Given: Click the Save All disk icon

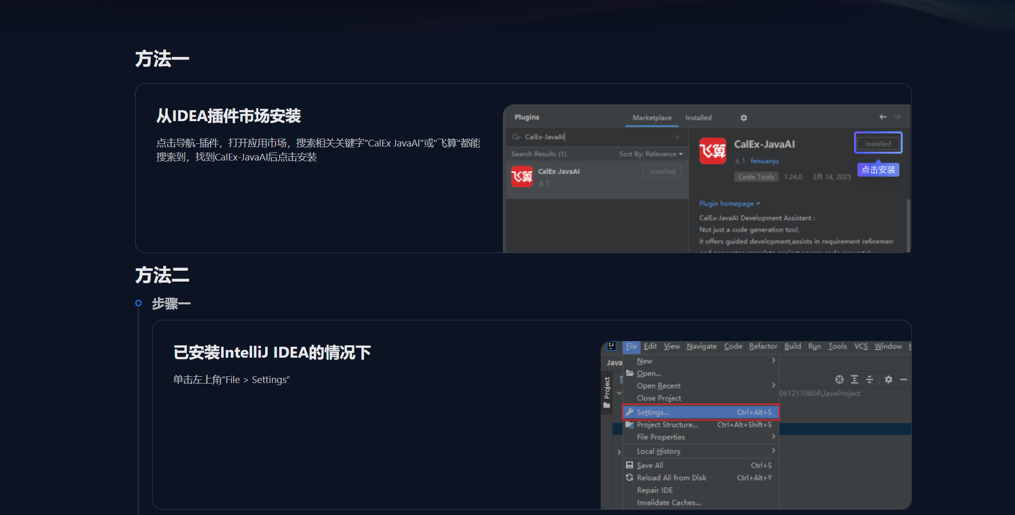Looking at the screenshot, I should point(629,465).
